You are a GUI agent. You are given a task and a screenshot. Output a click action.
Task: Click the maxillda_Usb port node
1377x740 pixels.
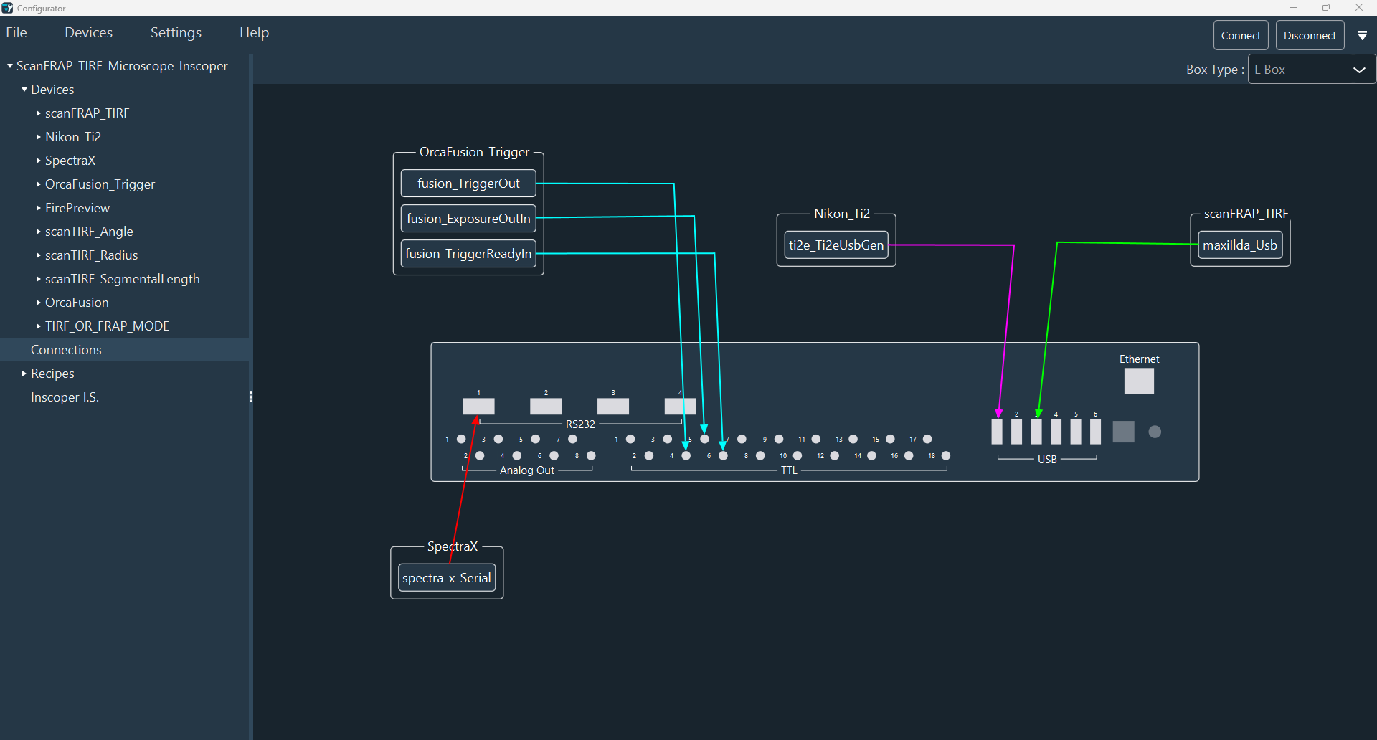tap(1240, 245)
